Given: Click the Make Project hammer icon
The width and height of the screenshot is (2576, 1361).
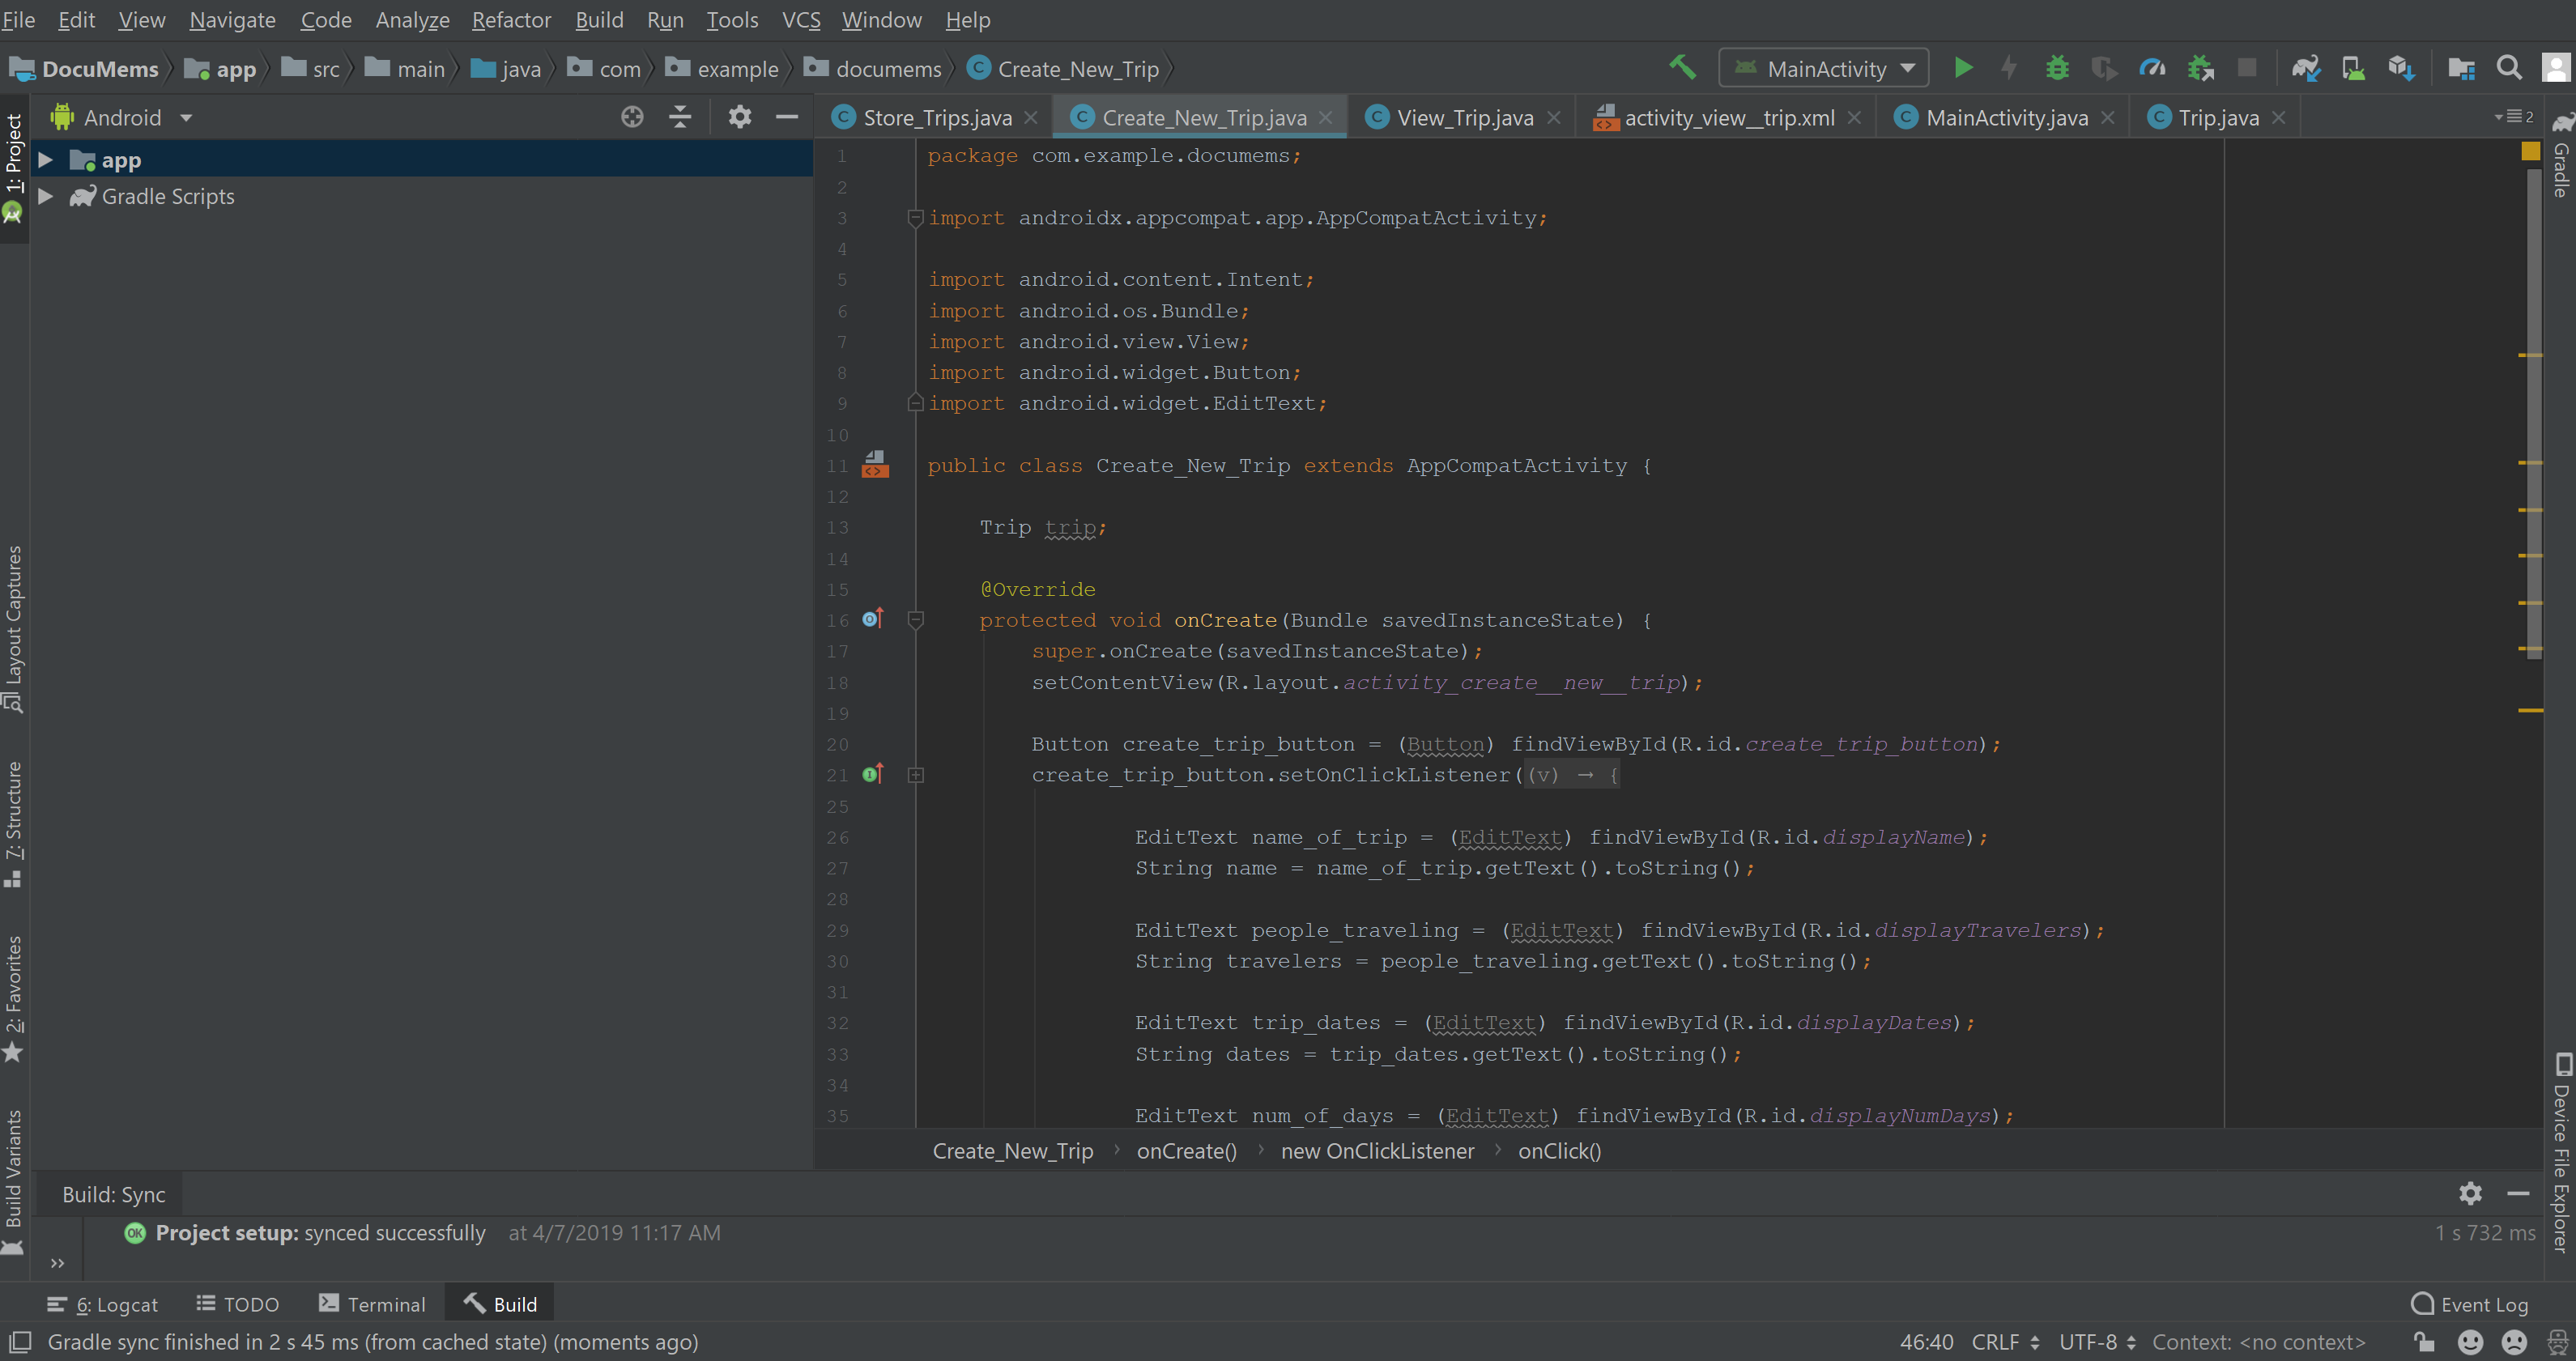Looking at the screenshot, I should [1682, 68].
